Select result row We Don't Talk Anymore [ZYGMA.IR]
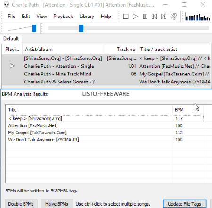212x208 pixels. [106, 140]
